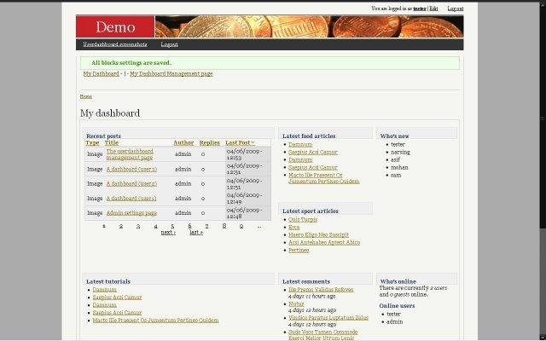Click 'sam' in the Who's new list
This screenshot has height=341, width=546.
click(396, 175)
